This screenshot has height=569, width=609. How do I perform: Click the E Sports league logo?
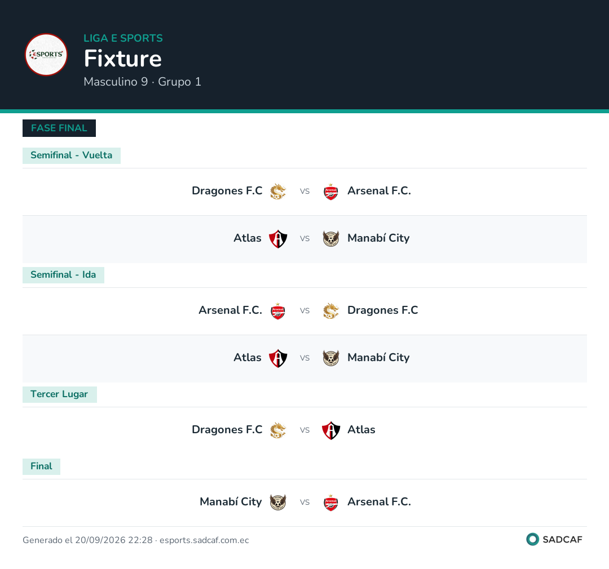46,55
